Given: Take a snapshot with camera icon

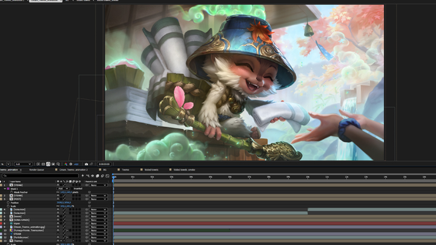Looking at the screenshot, I should (x=86, y=164).
